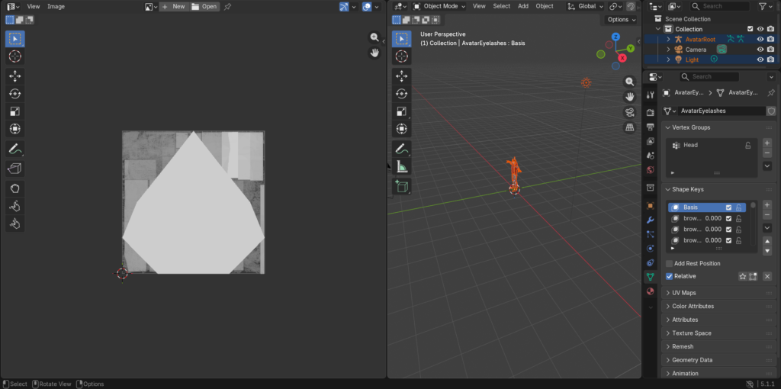Hide AvatarRoot in viewport via eye icon
Image resolution: width=781 pixels, height=389 pixels.
pos(760,40)
